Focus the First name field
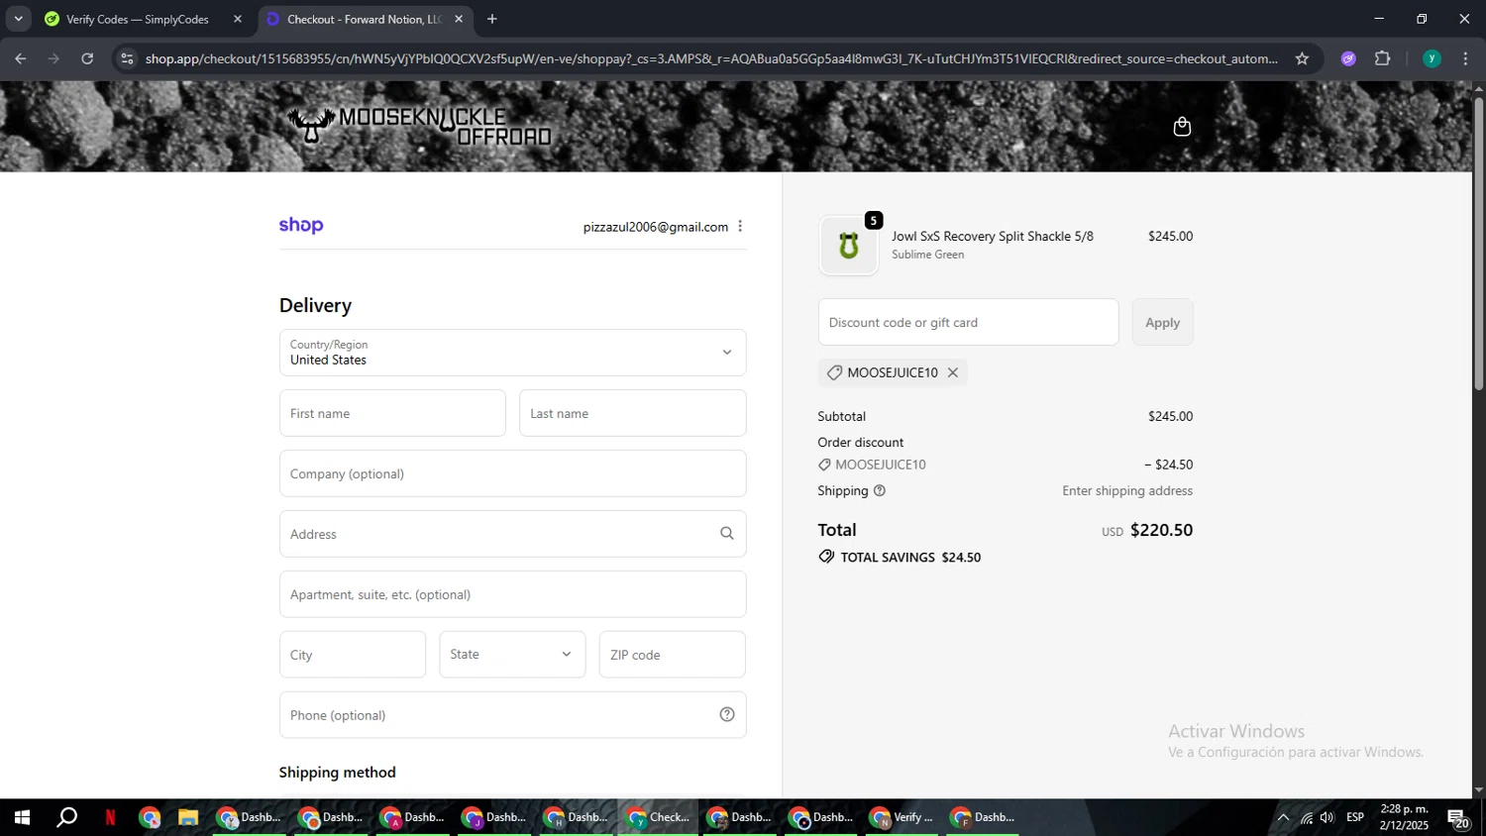 click(392, 413)
